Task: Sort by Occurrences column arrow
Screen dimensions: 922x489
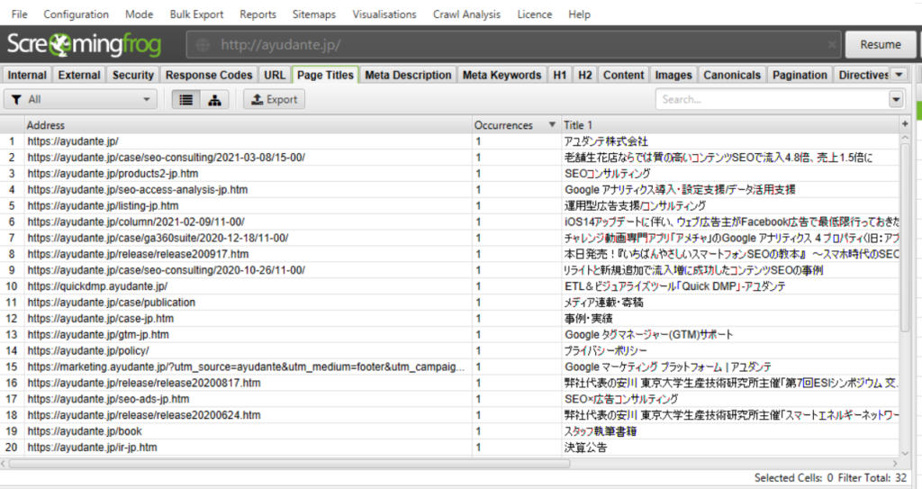Action: [x=552, y=125]
